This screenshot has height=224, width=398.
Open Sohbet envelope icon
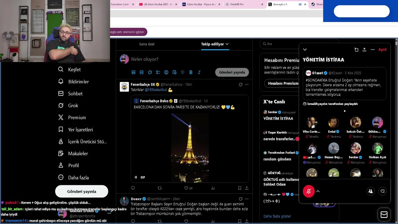61,93
